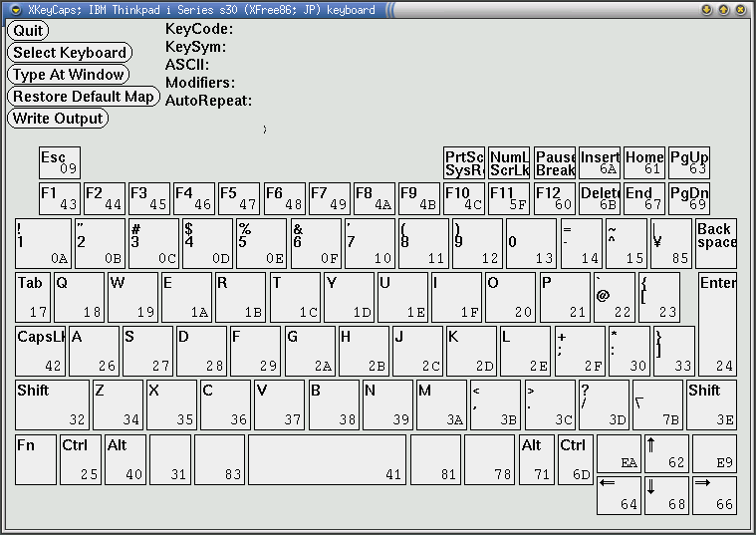
Task: Toggle the right Alt key with code 71
Action: click(x=537, y=459)
